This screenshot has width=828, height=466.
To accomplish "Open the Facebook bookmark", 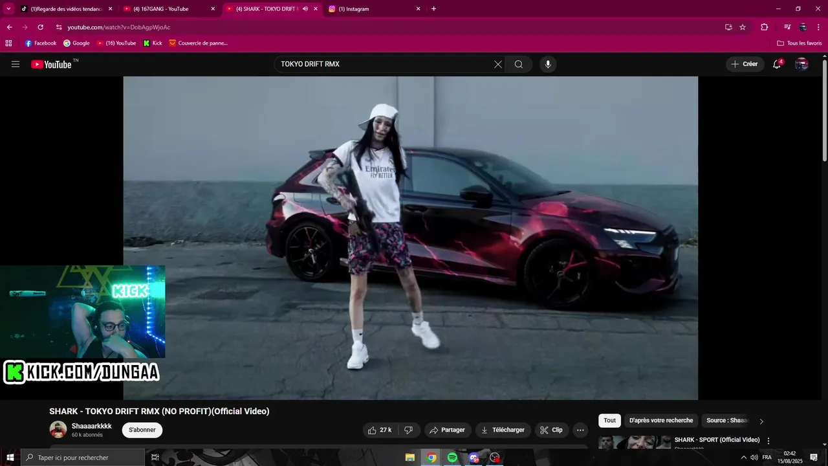I will (41, 43).
